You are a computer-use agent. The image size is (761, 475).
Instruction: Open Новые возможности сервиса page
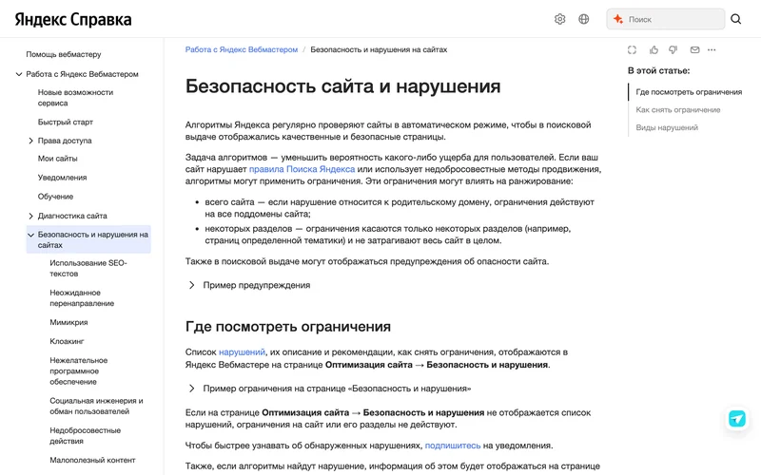[x=76, y=98]
